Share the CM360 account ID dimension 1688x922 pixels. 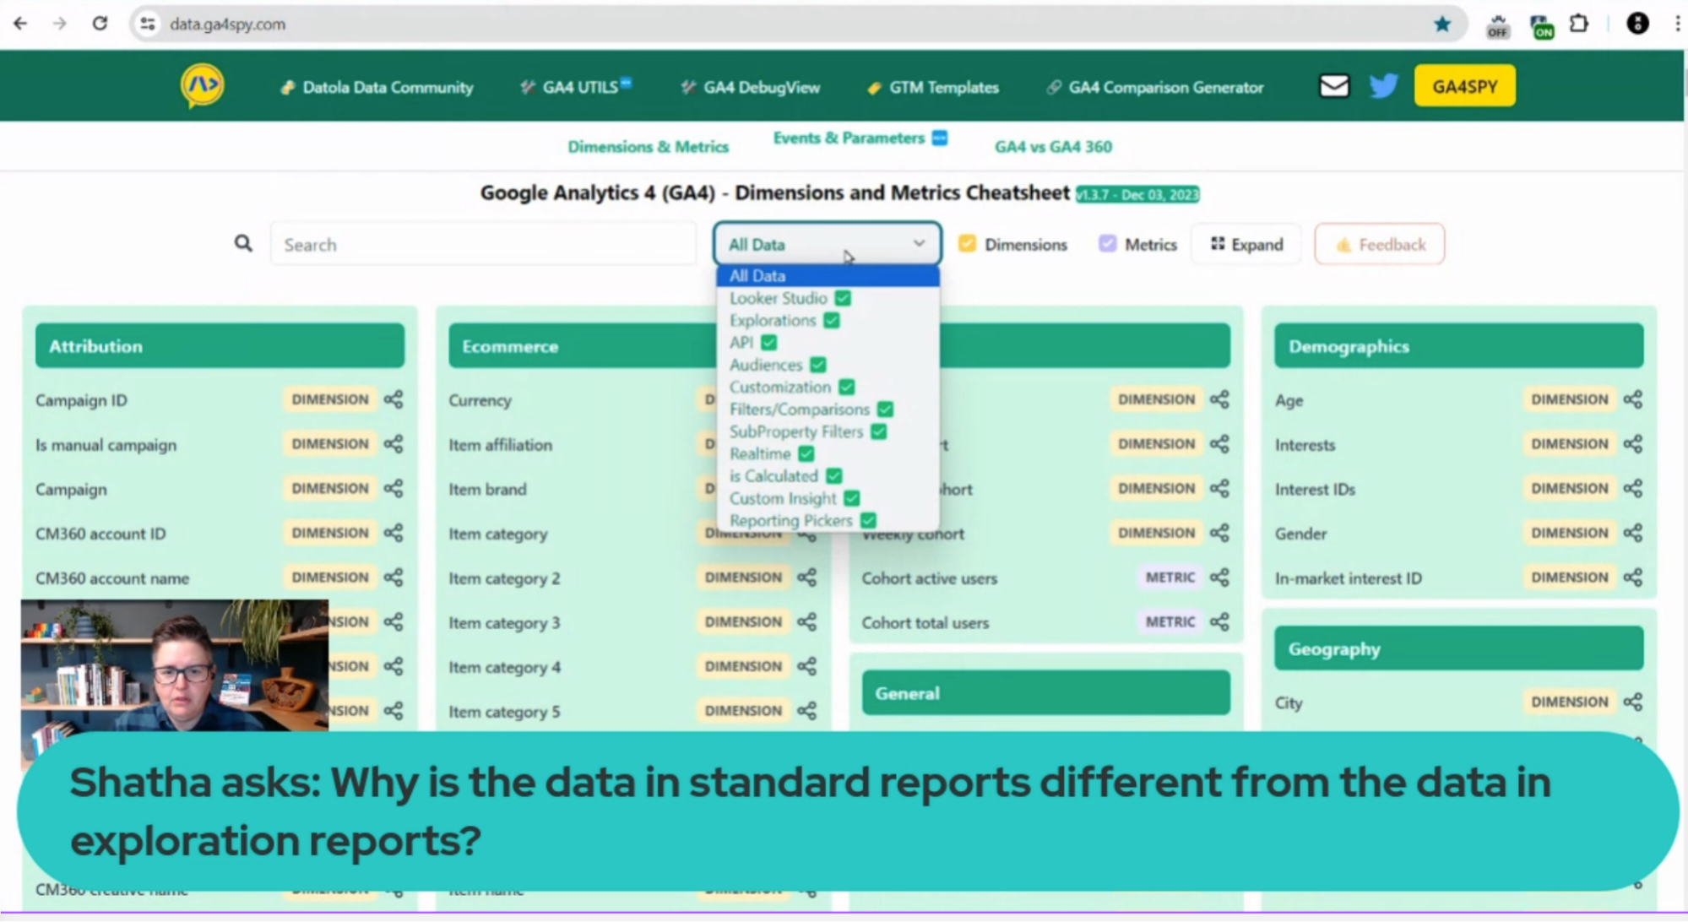(x=394, y=533)
